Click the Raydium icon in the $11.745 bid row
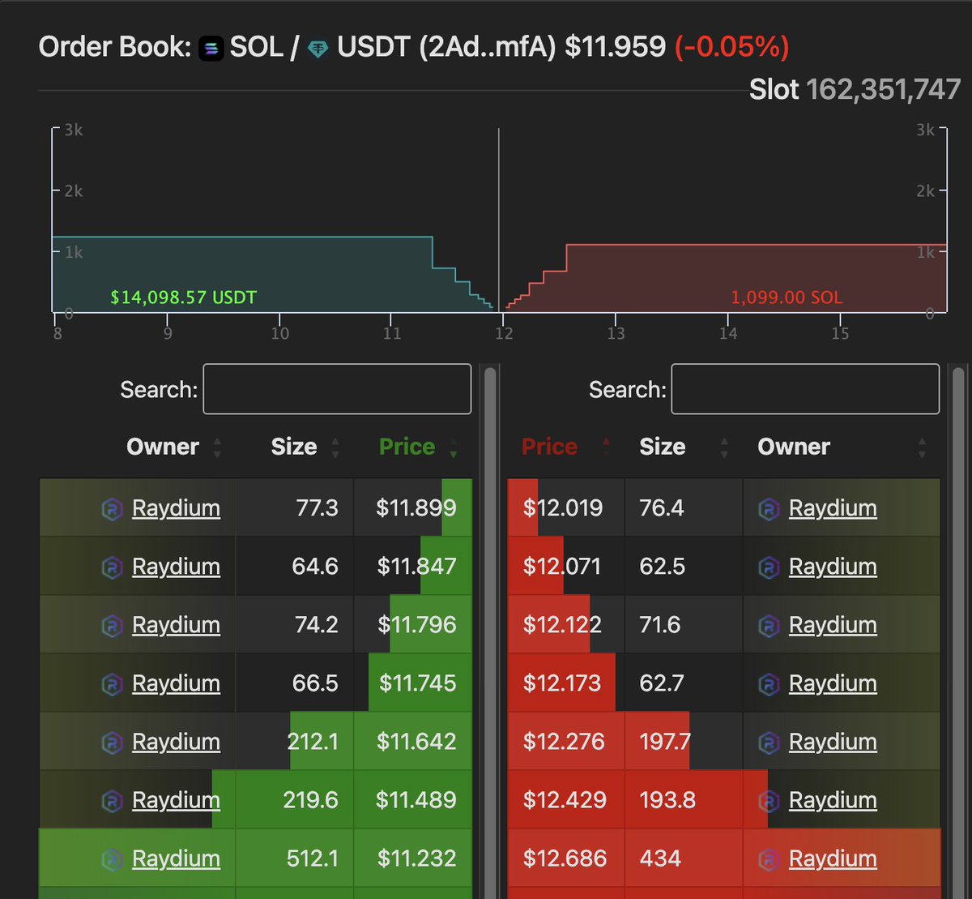Image resolution: width=972 pixels, height=899 pixels. (112, 684)
